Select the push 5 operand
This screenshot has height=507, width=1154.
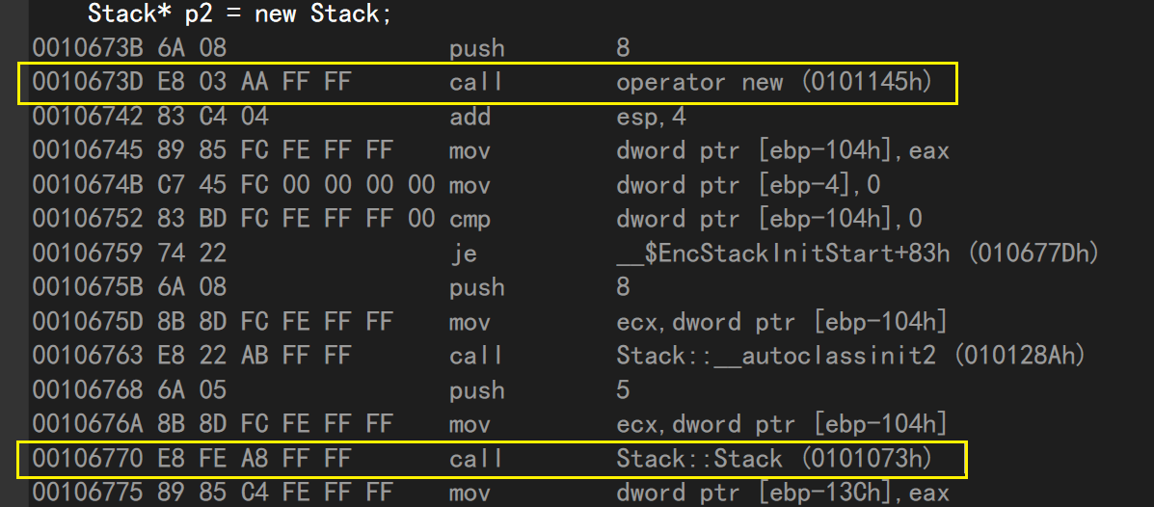(x=624, y=390)
